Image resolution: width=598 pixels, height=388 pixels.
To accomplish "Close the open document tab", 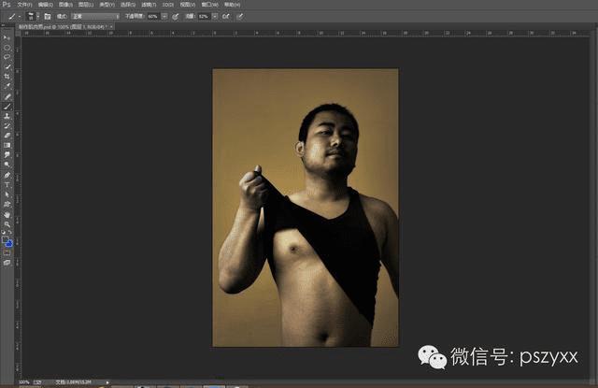I will click(x=111, y=27).
